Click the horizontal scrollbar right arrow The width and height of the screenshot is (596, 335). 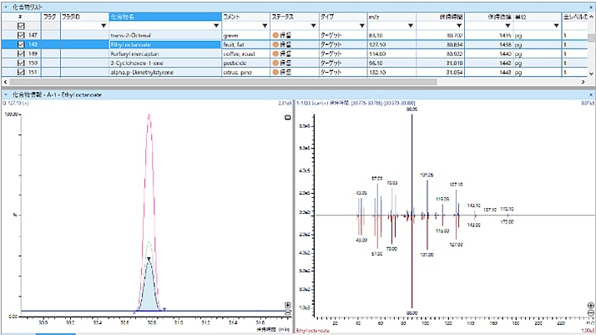pos(583,82)
